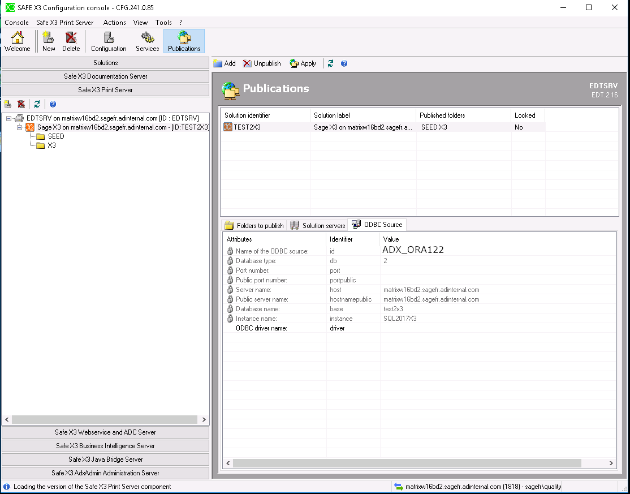The height and width of the screenshot is (494, 630).
Task: Open the Actions menu
Action: coord(114,23)
